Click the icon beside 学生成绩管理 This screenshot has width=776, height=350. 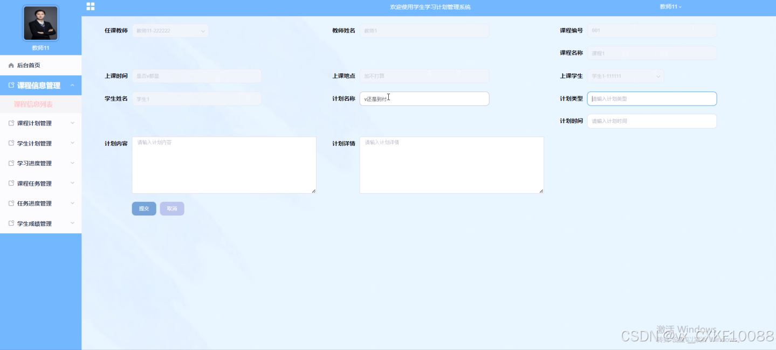(11, 223)
